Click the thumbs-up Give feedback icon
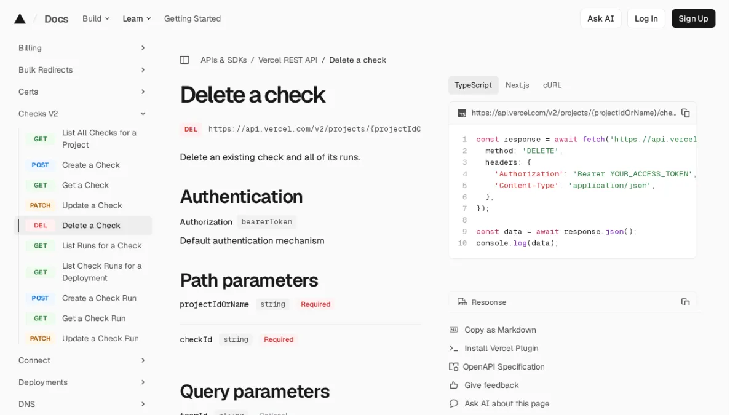 click(x=454, y=385)
